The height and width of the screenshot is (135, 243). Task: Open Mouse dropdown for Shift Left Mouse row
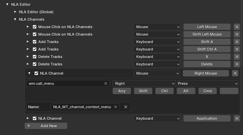[x=157, y=34]
